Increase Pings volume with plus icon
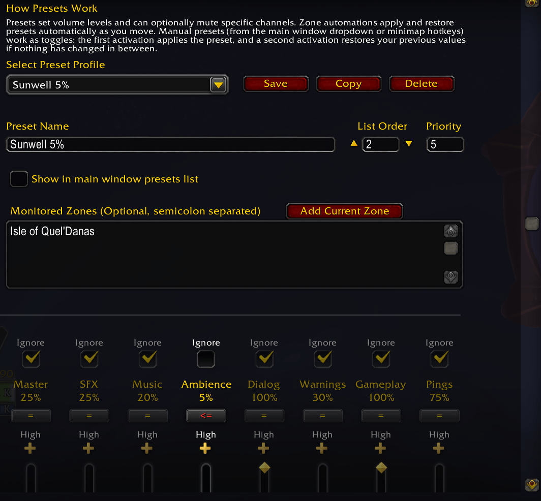The width and height of the screenshot is (541, 501). [438, 448]
